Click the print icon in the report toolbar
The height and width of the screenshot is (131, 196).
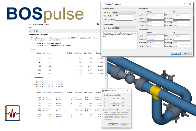click(x=37, y=31)
